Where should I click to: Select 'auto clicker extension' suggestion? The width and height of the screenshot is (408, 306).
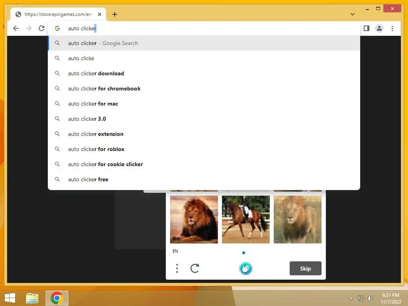tap(204, 134)
